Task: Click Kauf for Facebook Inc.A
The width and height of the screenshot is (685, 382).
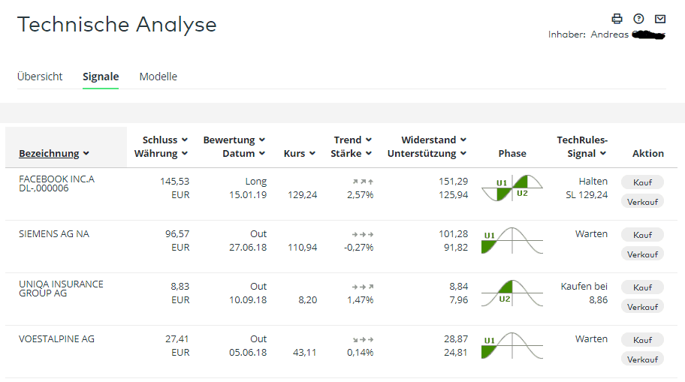Action: [x=642, y=182]
